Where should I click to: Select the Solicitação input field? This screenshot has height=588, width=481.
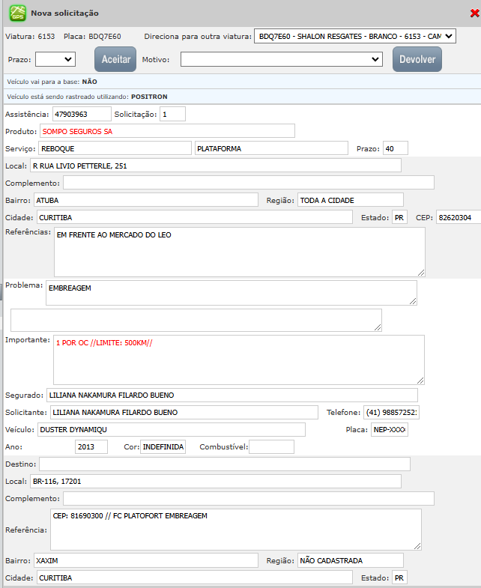pos(172,115)
